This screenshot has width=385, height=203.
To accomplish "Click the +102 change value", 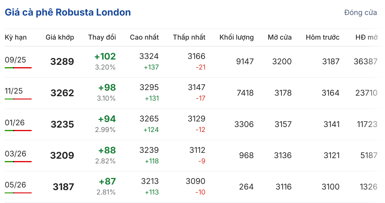I will click(x=105, y=56).
